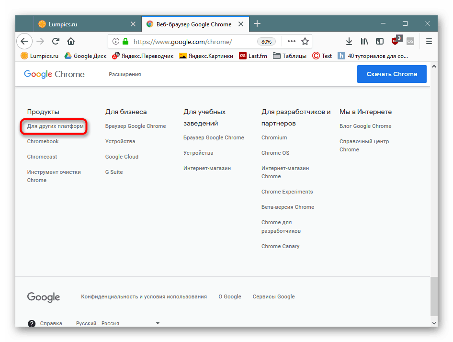The height and width of the screenshot is (342, 453).
Task: Open the hamburger application menu
Action: (429, 41)
